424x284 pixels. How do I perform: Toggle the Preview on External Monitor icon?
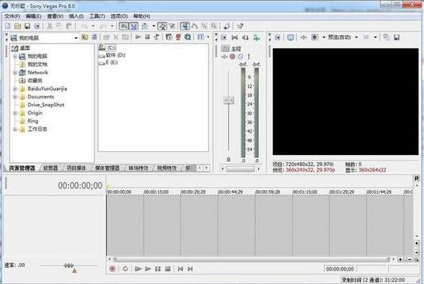pos(291,37)
